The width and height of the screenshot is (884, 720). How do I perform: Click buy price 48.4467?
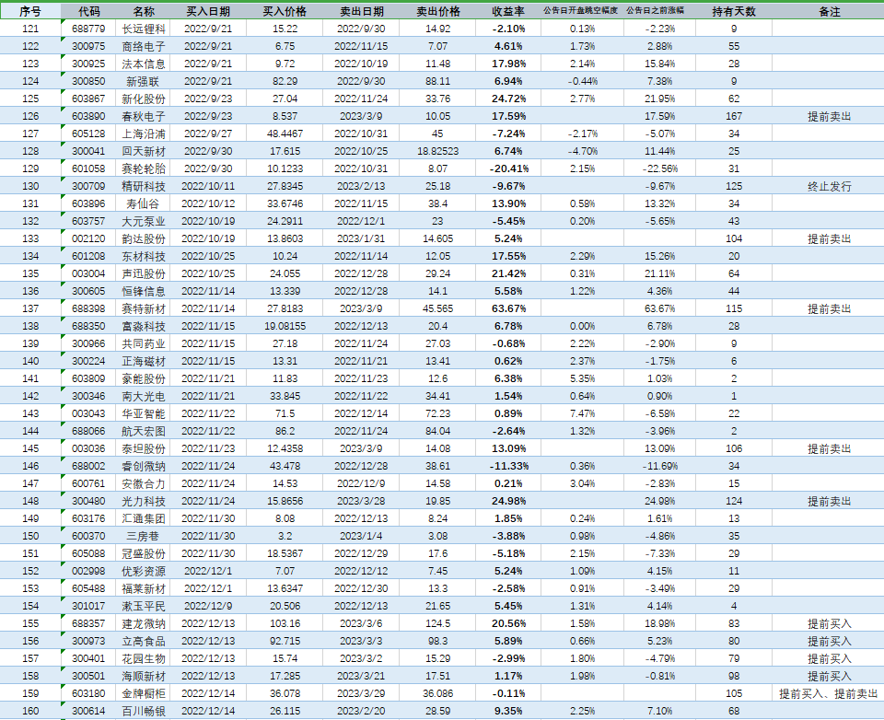[x=285, y=134]
